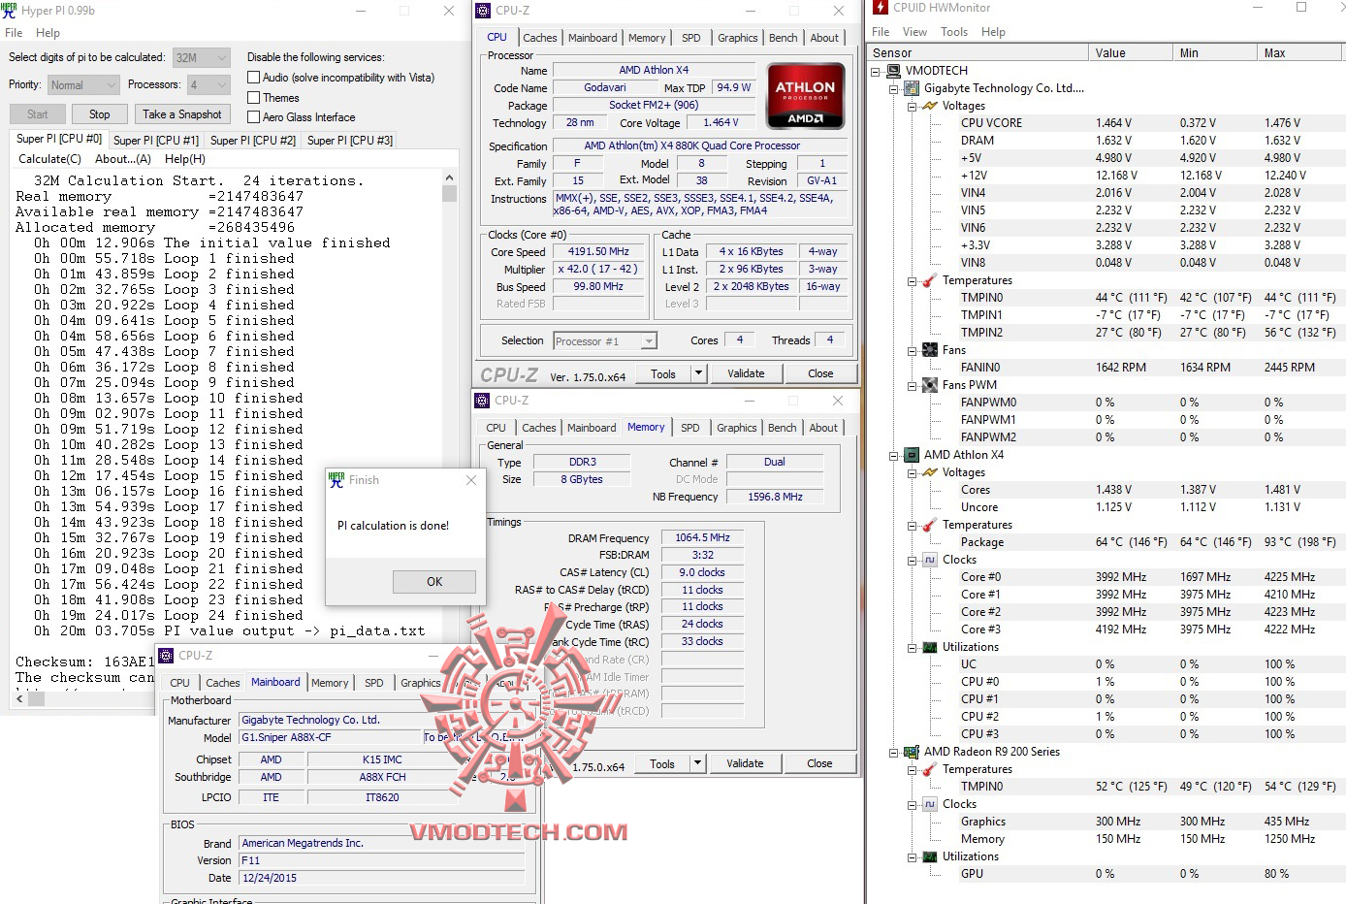
Task: Click the Hyper PI icon in the Finish dialog
Action: (x=336, y=480)
